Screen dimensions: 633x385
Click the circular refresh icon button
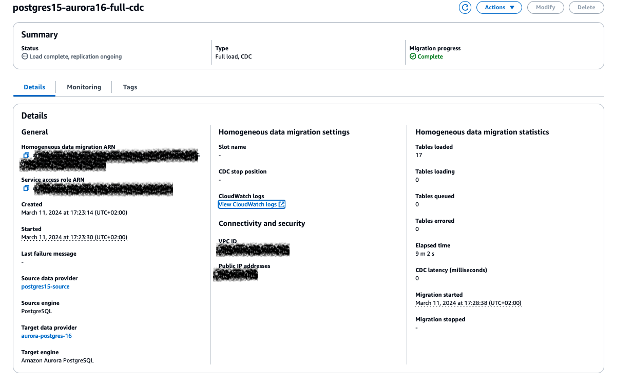point(465,7)
